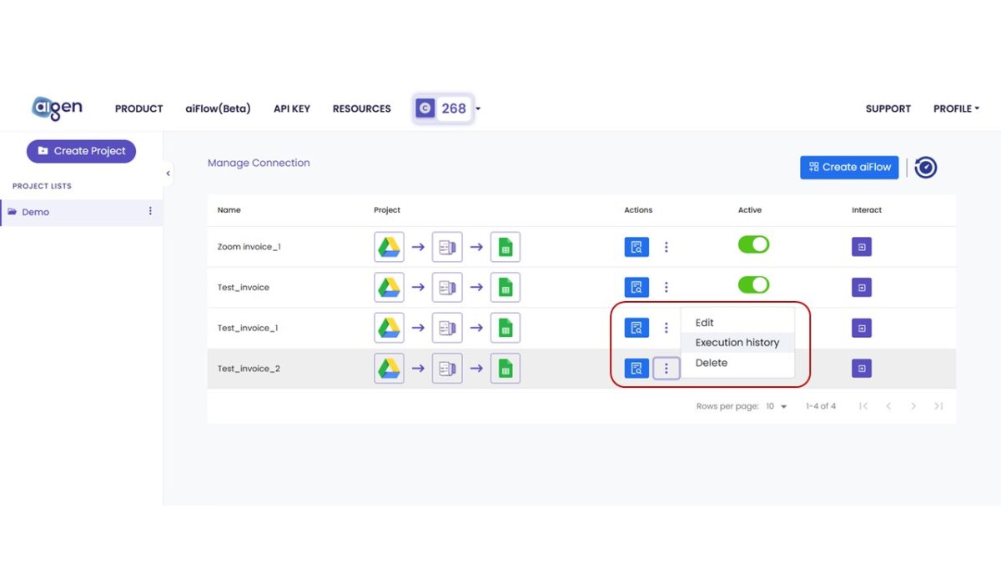The image size is (1001, 563).
Task: Open the interact icon for Test_invoice_2
Action: (x=862, y=368)
